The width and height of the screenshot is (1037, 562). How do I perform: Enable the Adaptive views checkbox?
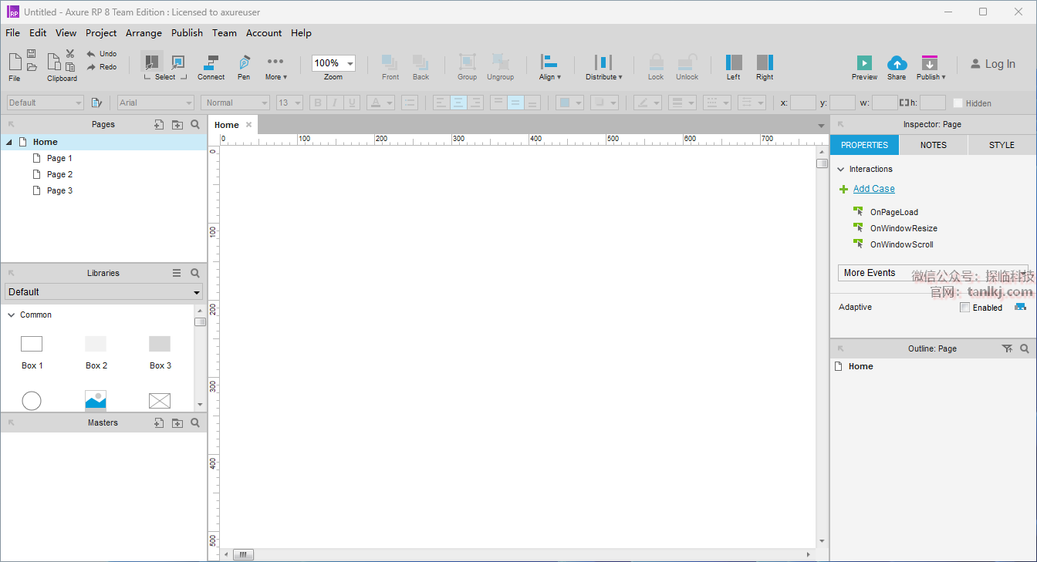point(964,308)
